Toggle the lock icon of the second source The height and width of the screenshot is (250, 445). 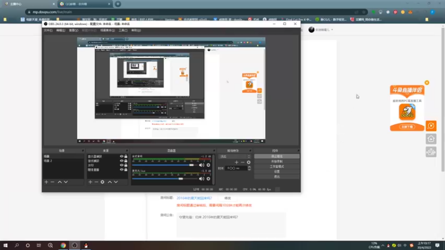coord(126,161)
